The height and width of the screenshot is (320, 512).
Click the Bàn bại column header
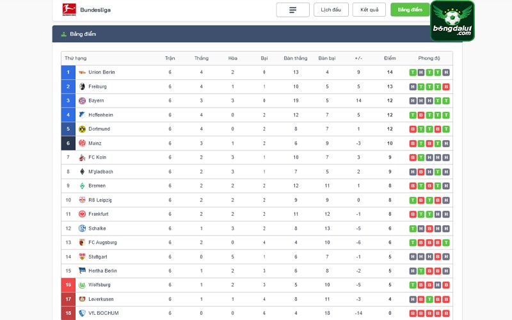tap(327, 58)
